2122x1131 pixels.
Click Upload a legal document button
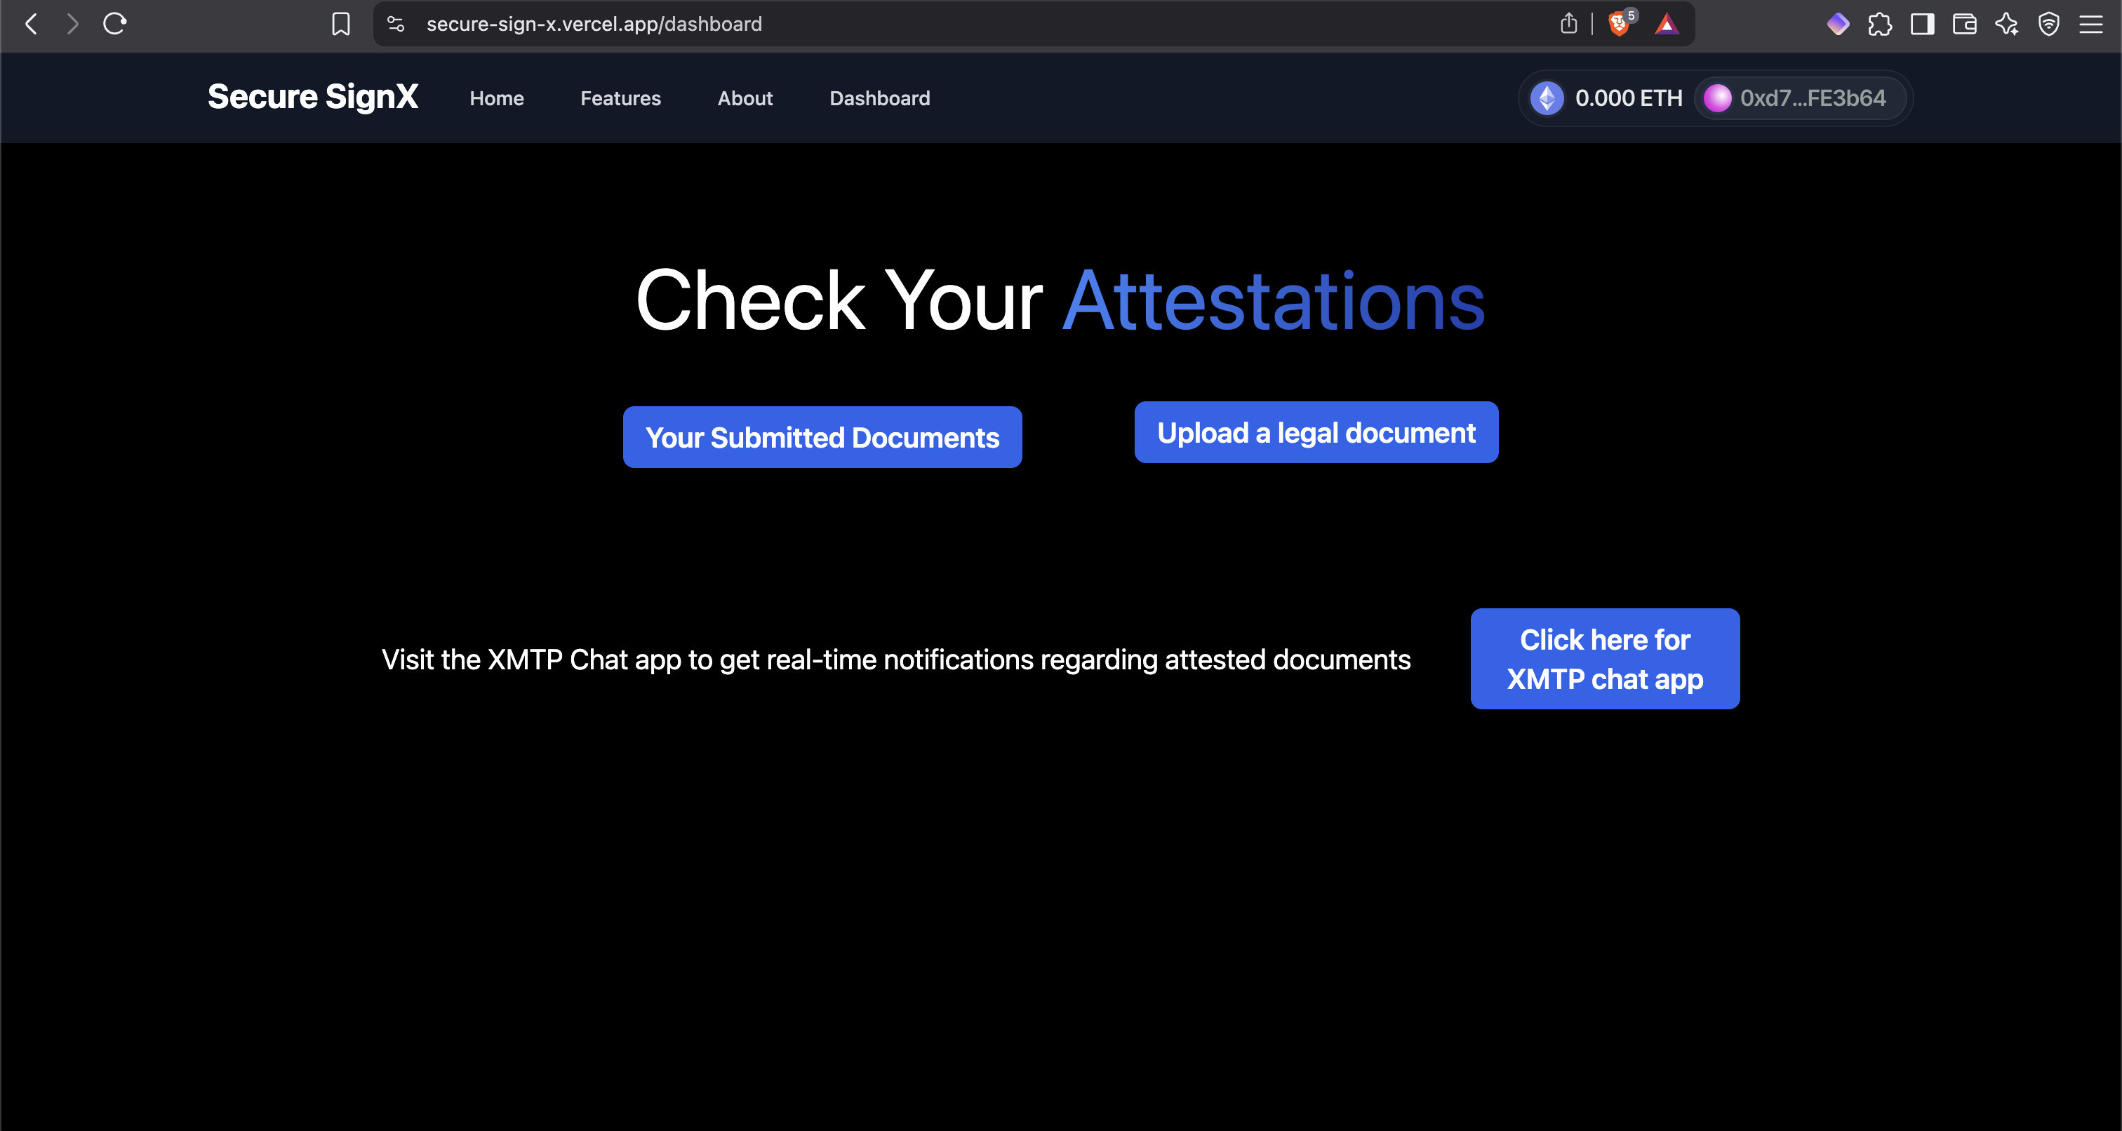click(1316, 432)
